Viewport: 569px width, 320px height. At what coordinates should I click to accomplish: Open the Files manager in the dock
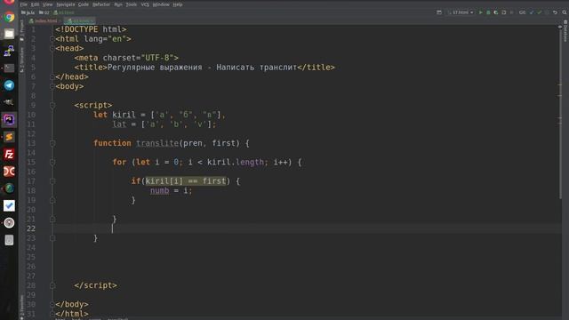point(9,34)
